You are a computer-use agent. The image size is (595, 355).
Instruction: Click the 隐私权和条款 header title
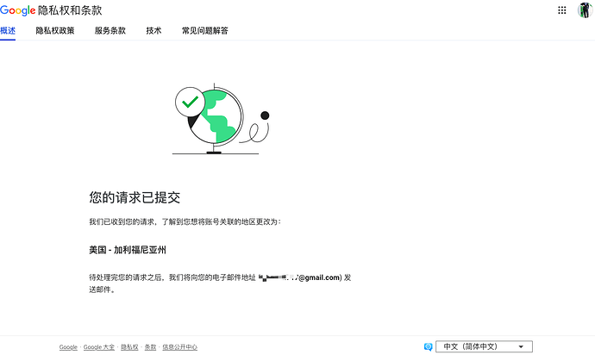tap(70, 10)
